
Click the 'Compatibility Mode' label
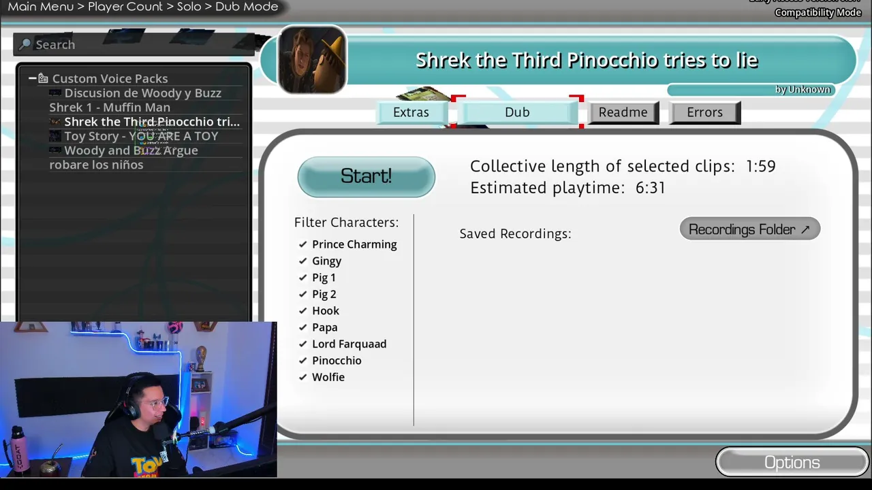818,13
